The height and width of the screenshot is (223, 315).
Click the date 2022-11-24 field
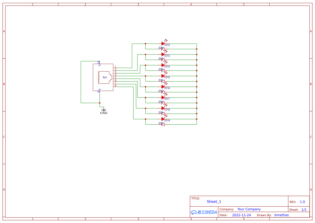tap(241, 215)
